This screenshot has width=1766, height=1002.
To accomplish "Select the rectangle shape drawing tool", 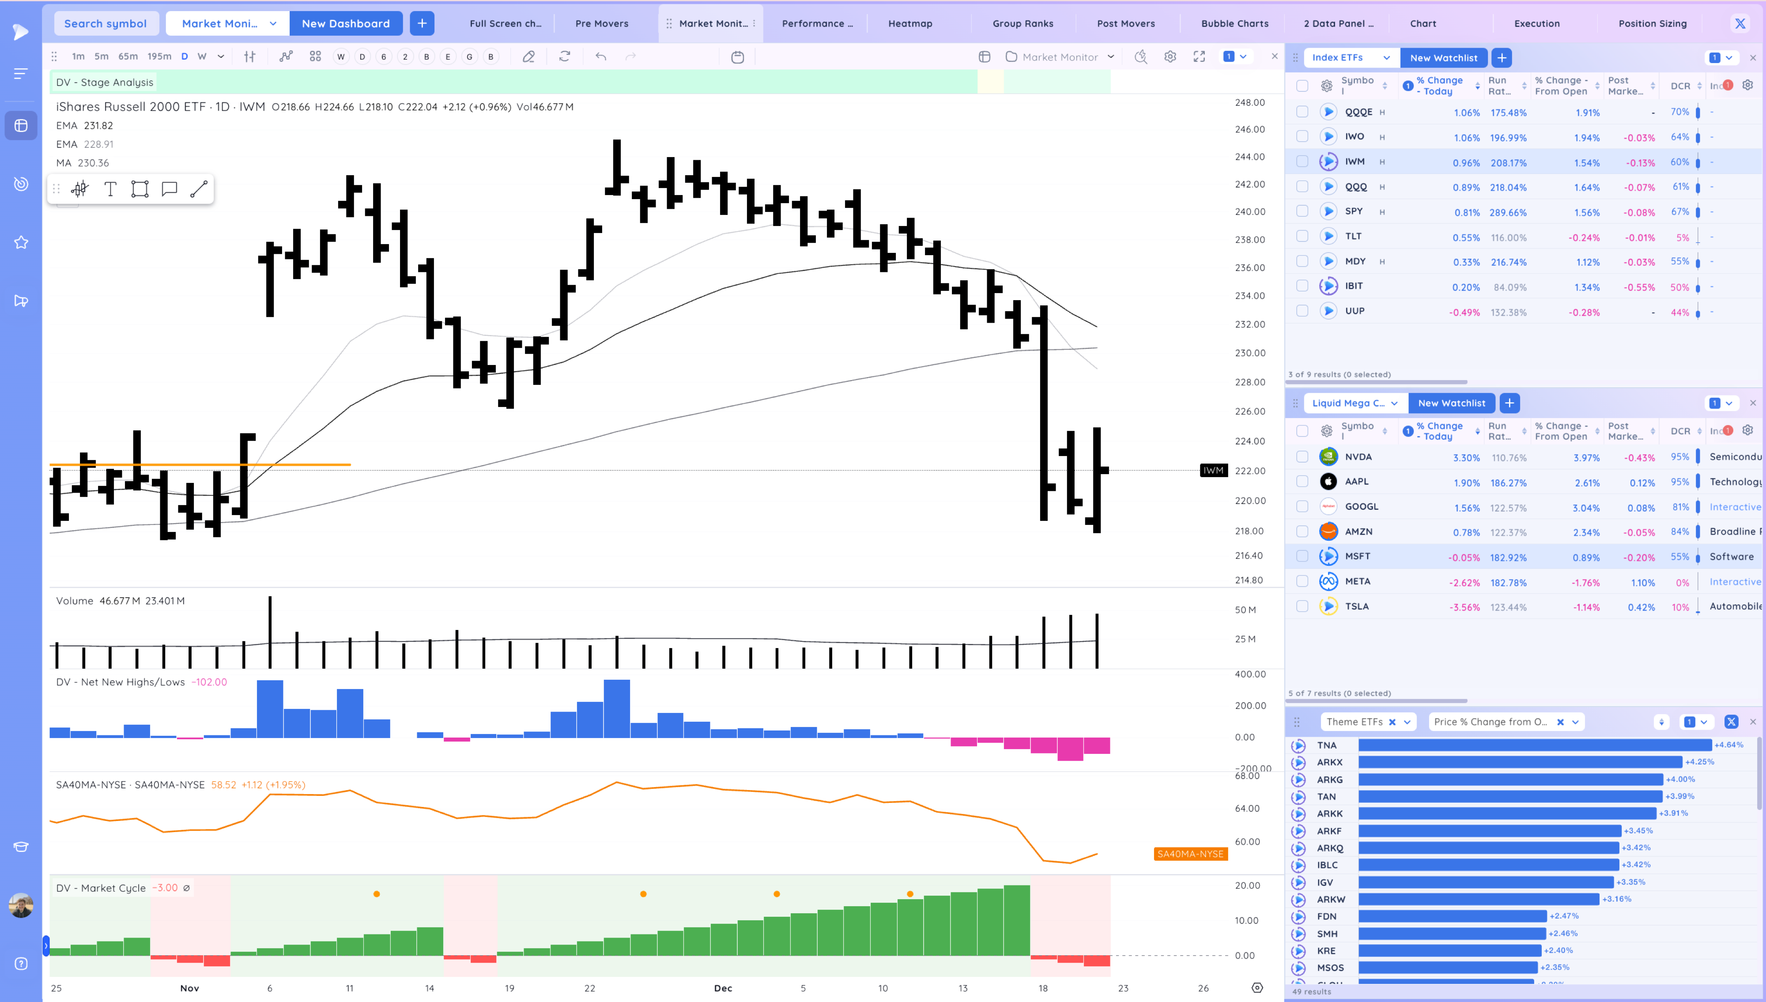I will click(140, 189).
